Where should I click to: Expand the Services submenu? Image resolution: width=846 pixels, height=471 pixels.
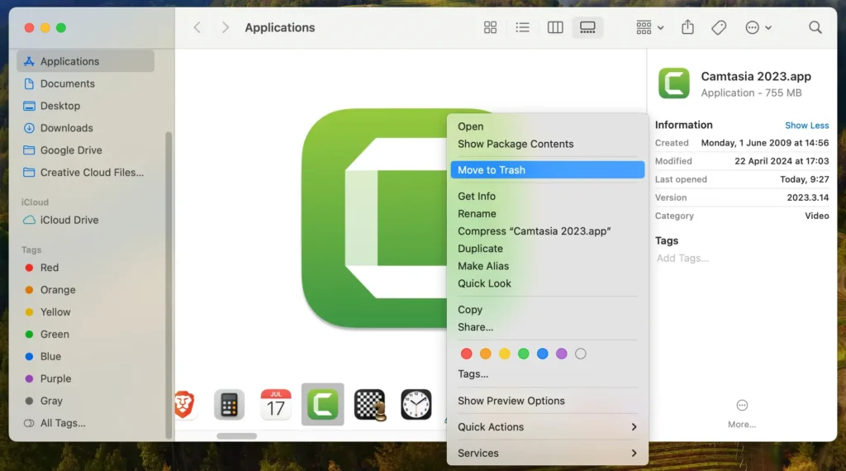click(547, 453)
